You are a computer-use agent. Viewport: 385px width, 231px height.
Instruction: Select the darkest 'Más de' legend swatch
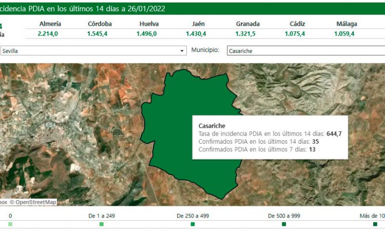pos(375,224)
